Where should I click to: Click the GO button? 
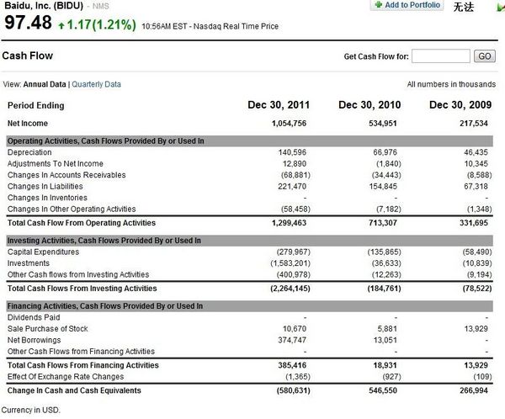485,56
